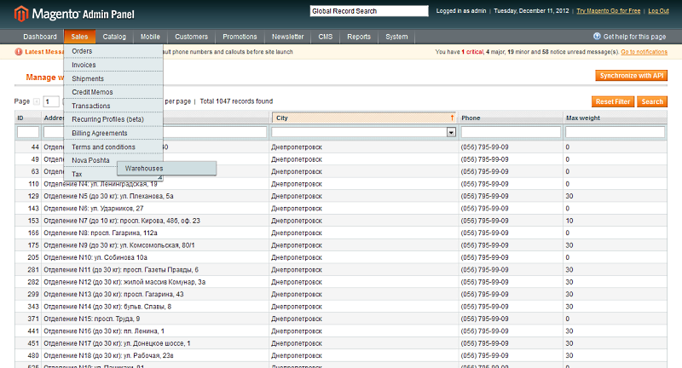682x368 pixels.
Task: Click row with ID 281
Action: pyautogui.click(x=340, y=270)
